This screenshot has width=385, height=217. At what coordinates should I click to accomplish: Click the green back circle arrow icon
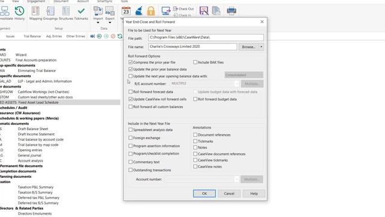99,36
